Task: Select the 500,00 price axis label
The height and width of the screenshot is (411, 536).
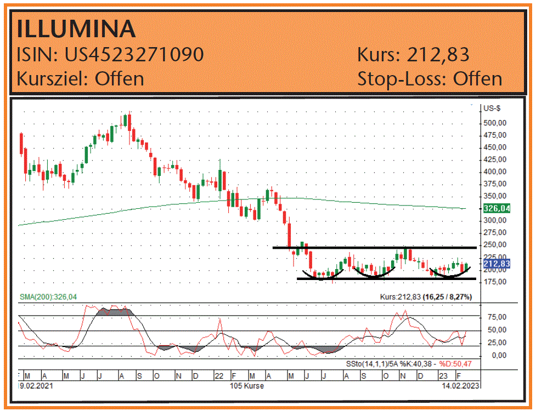Action: click(495, 123)
